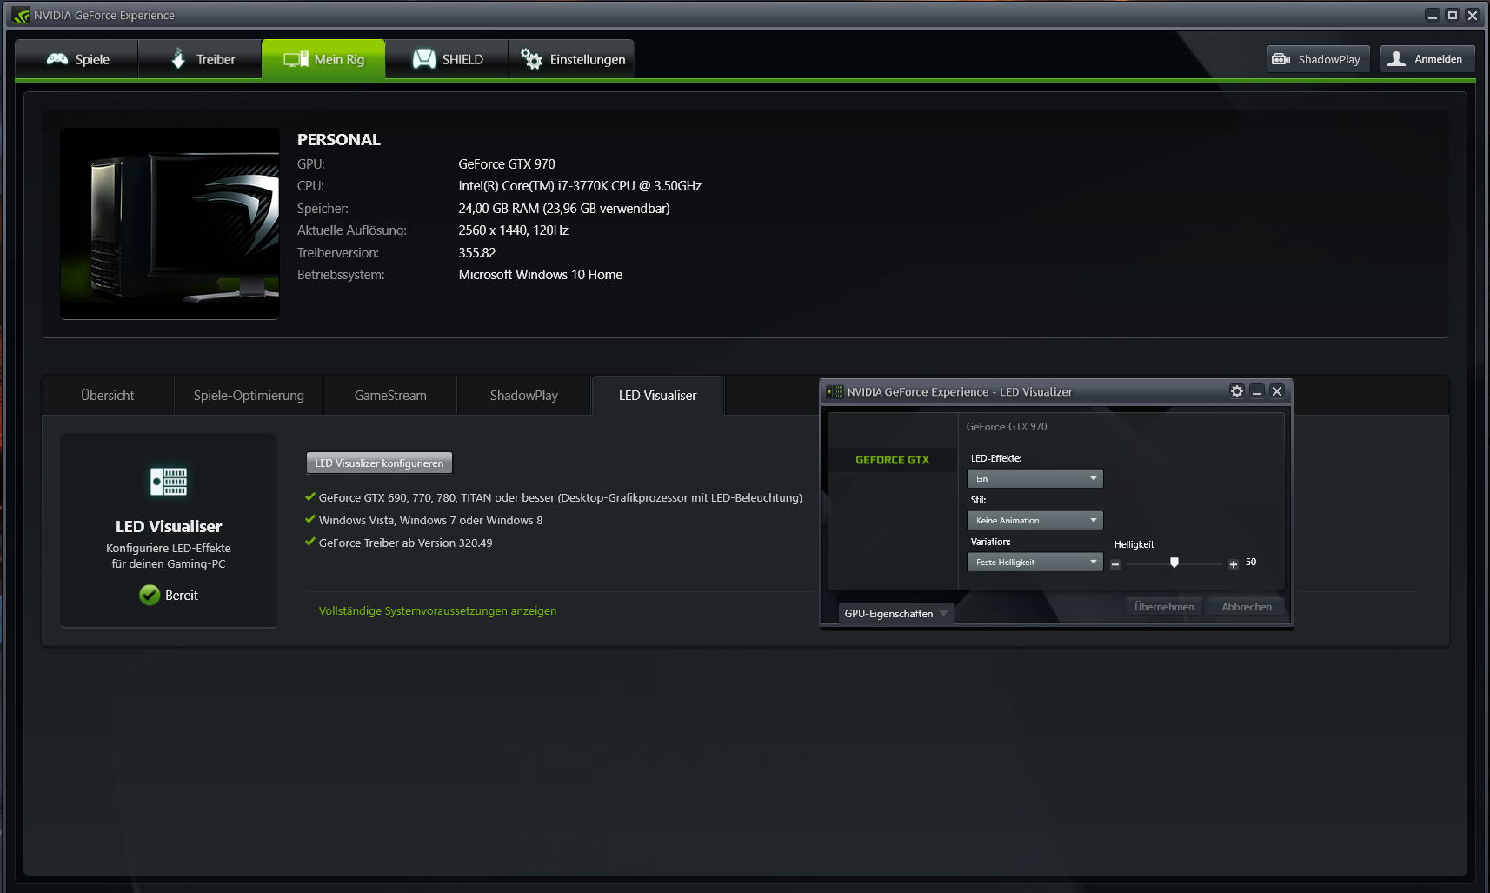Viewport: 1490px width, 893px height.
Task: Click the NVIDIA logo in title bar
Action: [x=20, y=16]
